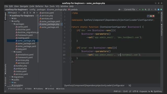Toggle the Project tool window stripe button

point(5,16)
